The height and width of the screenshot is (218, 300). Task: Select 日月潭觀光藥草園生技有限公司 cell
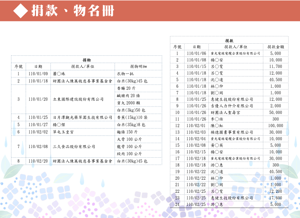click(x=82, y=117)
